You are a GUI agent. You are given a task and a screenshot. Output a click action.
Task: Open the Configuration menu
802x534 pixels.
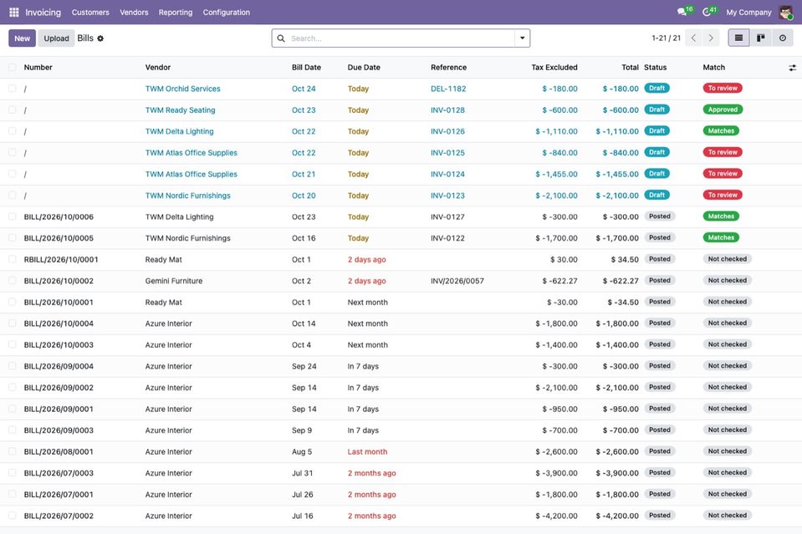(227, 13)
